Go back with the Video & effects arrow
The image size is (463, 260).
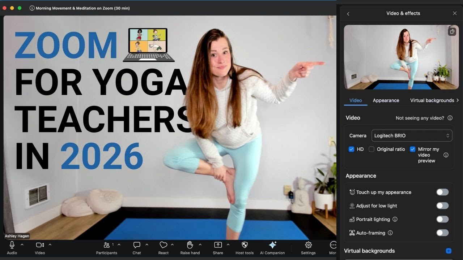click(x=348, y=14)
